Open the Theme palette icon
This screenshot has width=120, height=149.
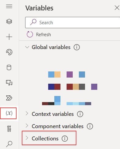point(9,52)
